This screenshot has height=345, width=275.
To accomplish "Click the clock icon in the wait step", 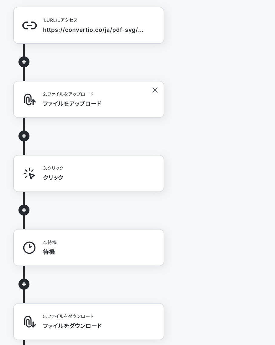I will pos(29,248).
